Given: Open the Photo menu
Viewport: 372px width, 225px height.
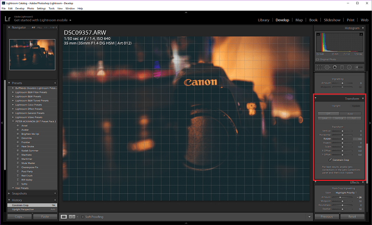Looking at the screenshot, I should pos(31,8).
